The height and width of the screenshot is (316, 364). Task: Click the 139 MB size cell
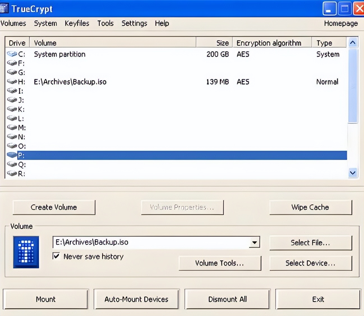pos(218,82)
